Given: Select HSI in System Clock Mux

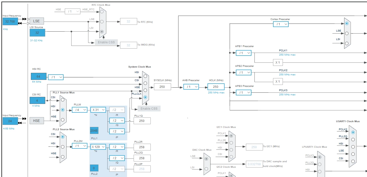Looking at the screenshot, I should tap(145, 76).
